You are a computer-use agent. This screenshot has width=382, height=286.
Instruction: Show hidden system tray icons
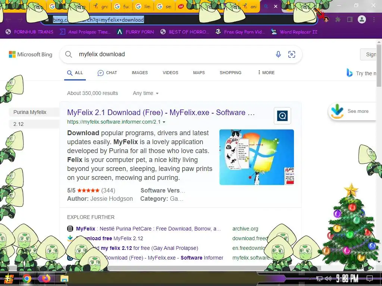pos(310,279)
